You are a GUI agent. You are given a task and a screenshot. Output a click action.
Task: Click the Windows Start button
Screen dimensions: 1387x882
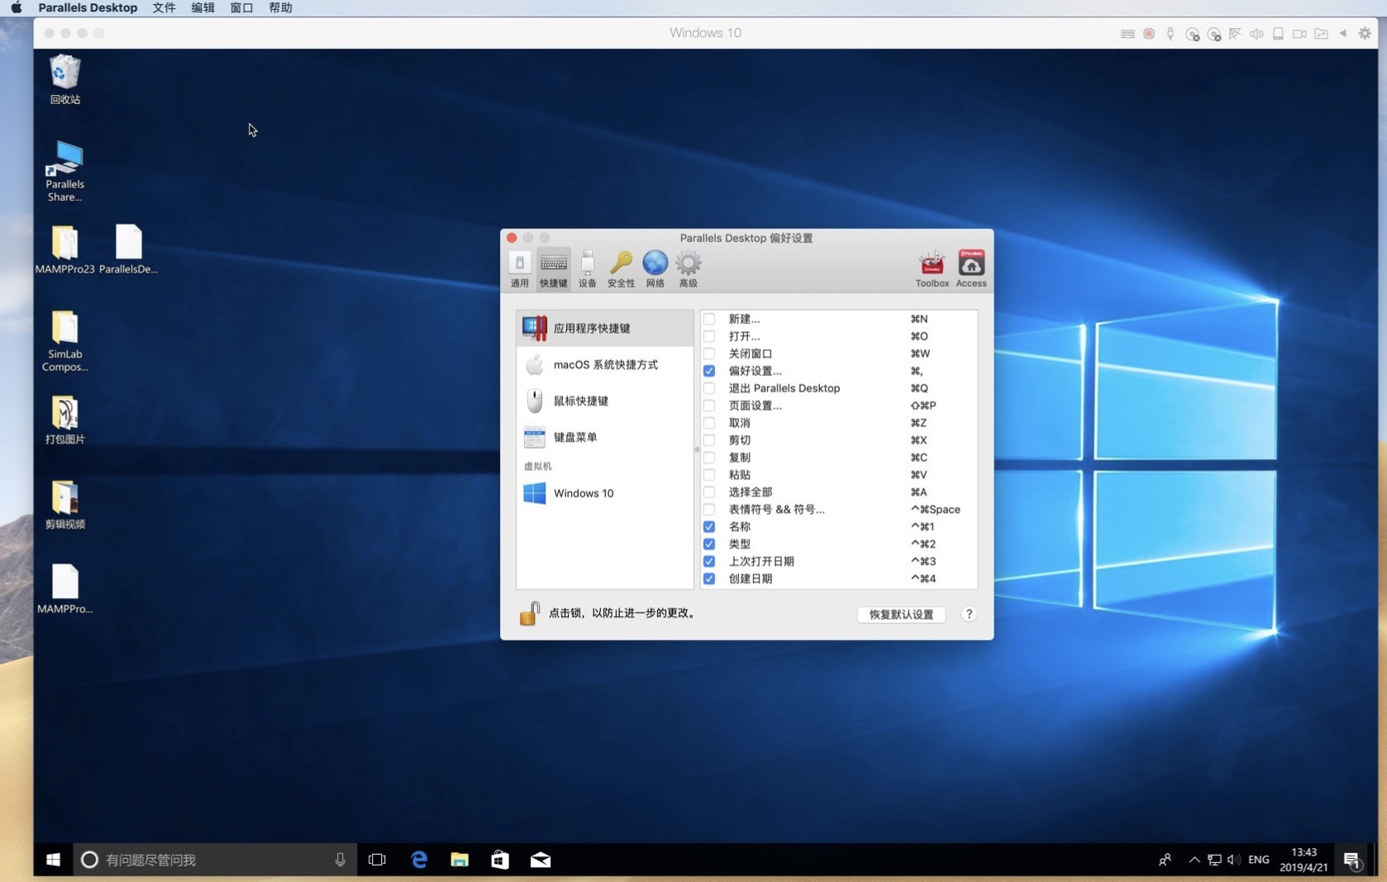point(53,860)
